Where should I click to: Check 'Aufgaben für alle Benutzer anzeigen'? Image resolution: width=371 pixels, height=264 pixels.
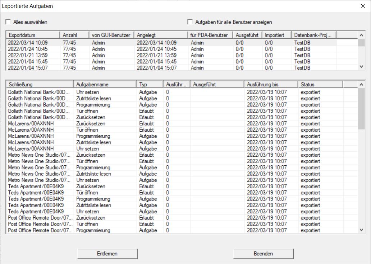(x=190, y=22)
